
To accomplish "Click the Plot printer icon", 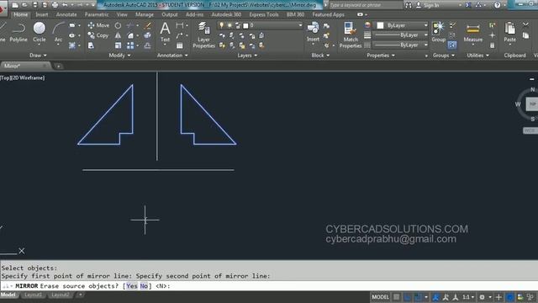I will [x=55, y=5].
